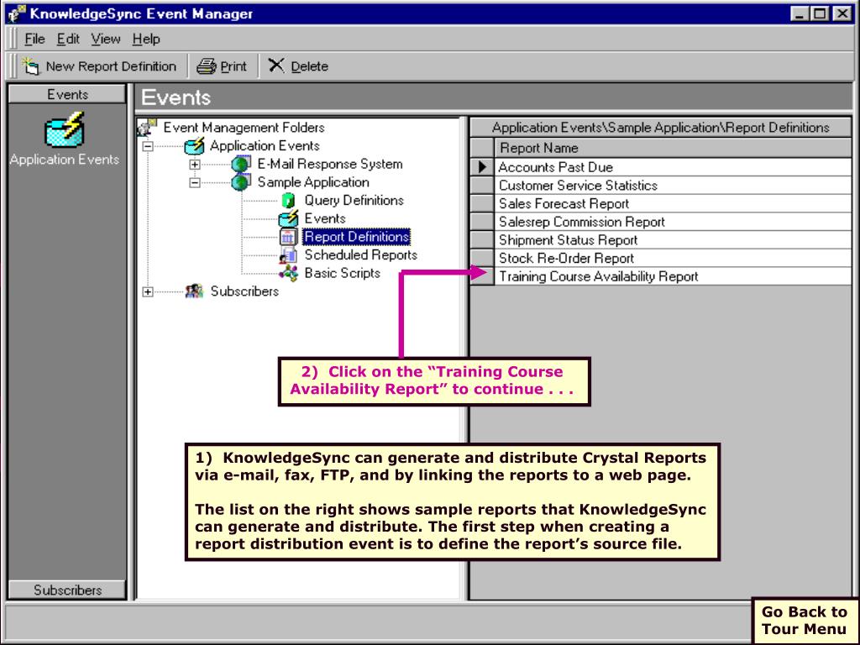Click the Sample Application globe icon

point(241,182)
